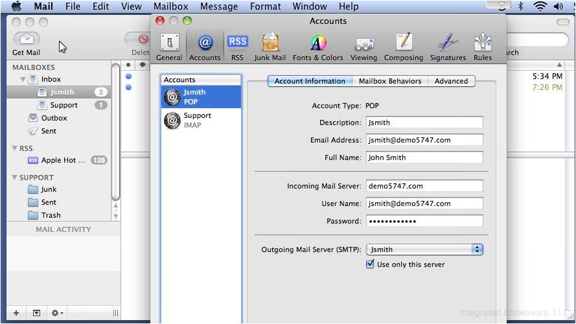576x324 pixels.
Task: Click the MAIL ACTIVITY header
Action: point(63,229)
